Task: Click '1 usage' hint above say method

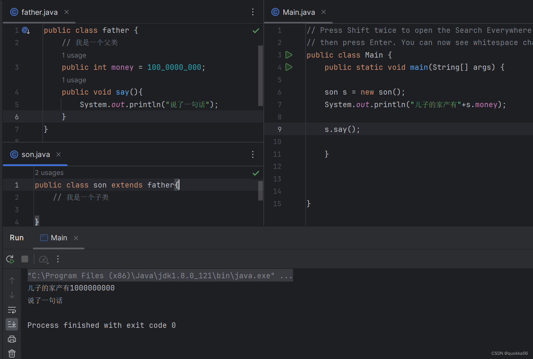Action: (x=74, y=80)
